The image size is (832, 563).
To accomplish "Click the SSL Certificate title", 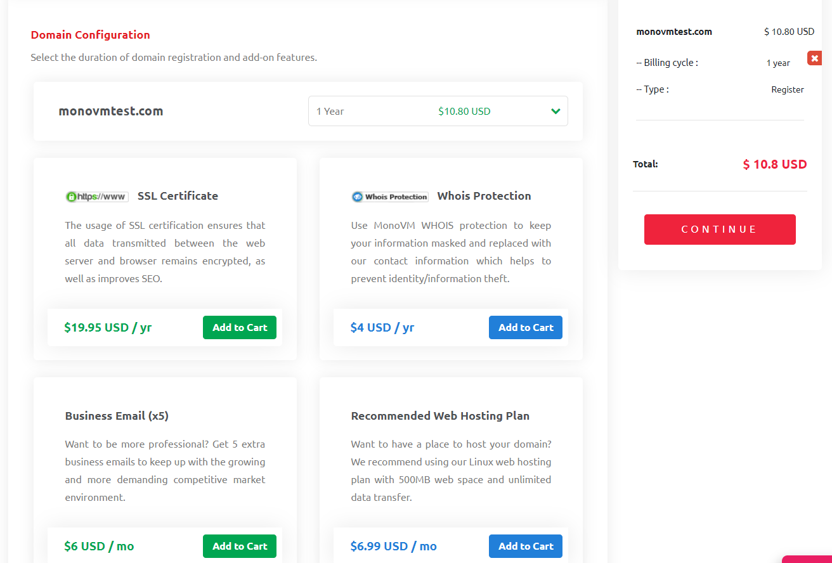I will coord(178,196).
